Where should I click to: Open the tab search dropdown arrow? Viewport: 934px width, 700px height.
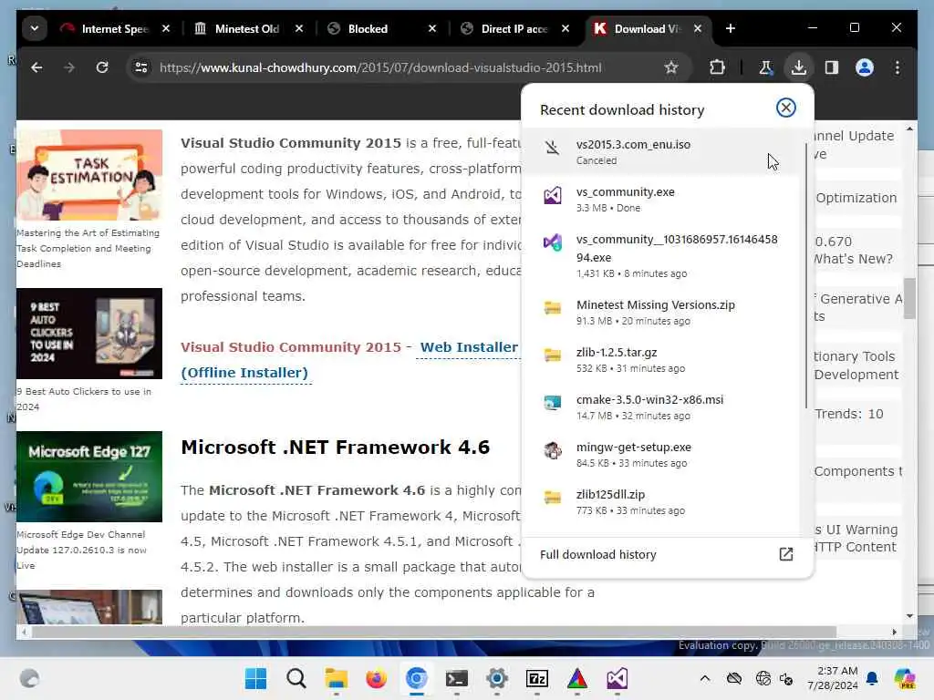[35, 28]
